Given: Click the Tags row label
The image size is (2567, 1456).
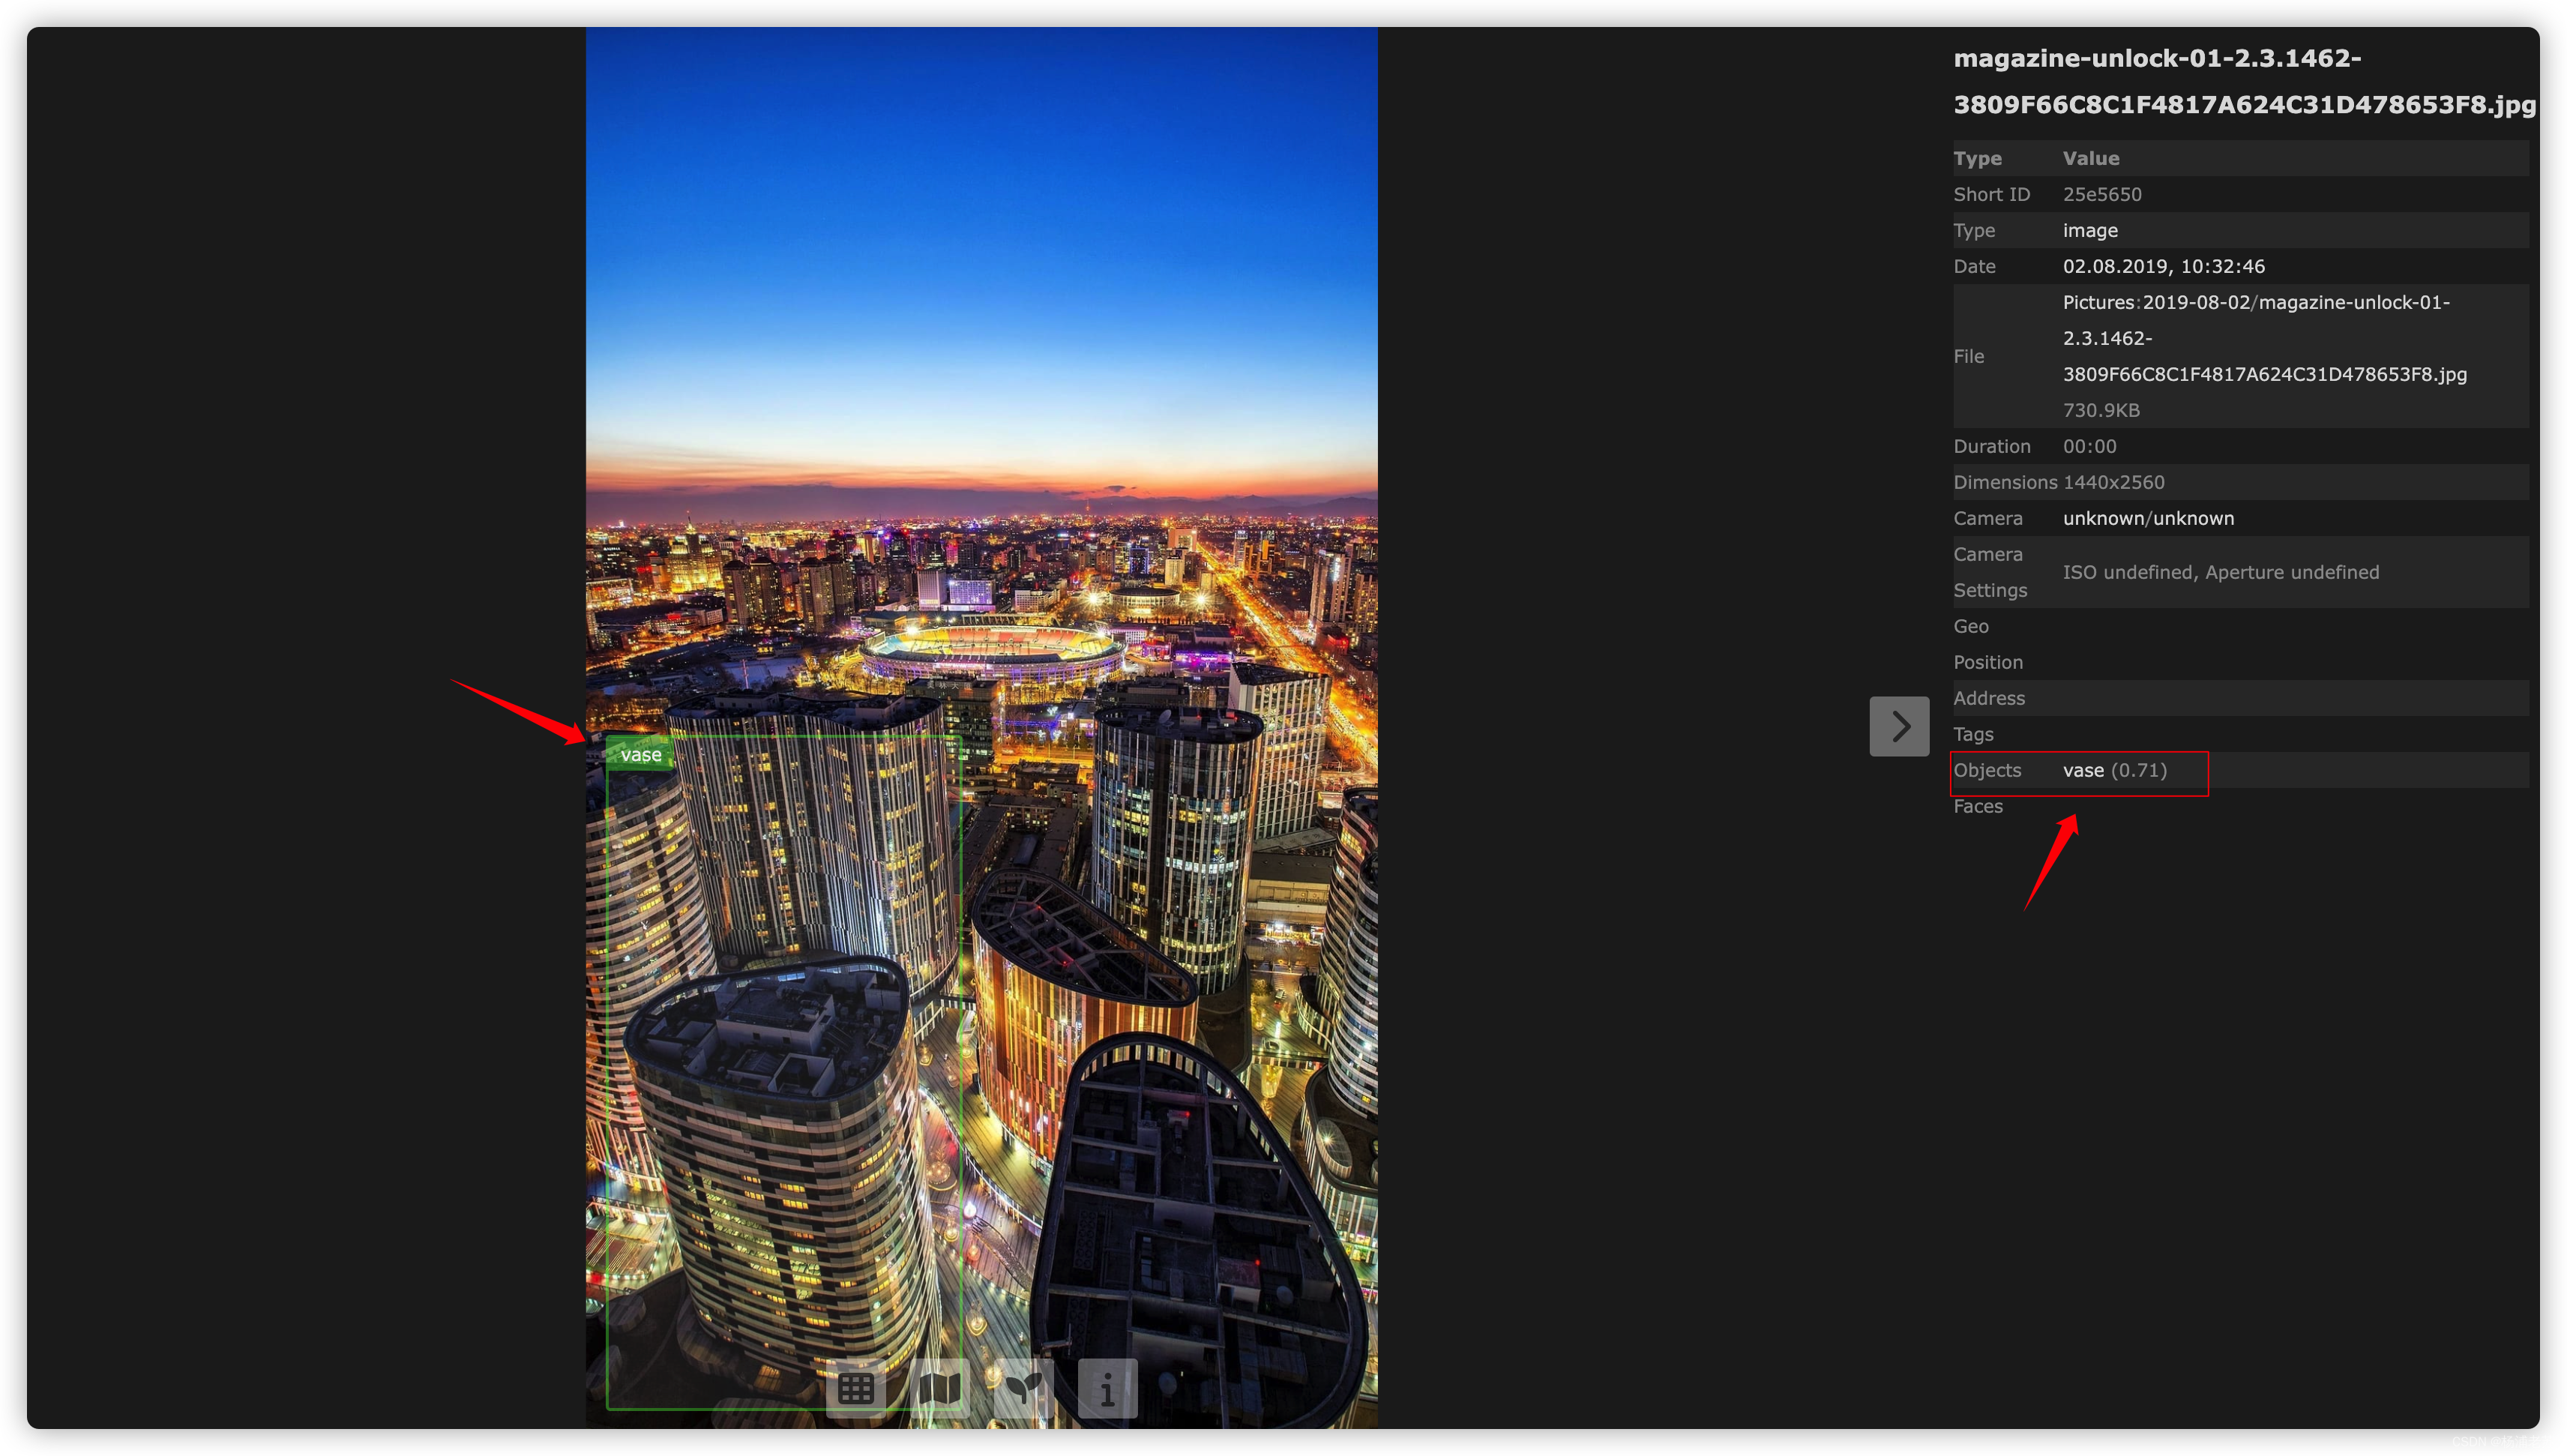Looking at the screenshot, I should pyautogui.click(x=1973, y=734).
